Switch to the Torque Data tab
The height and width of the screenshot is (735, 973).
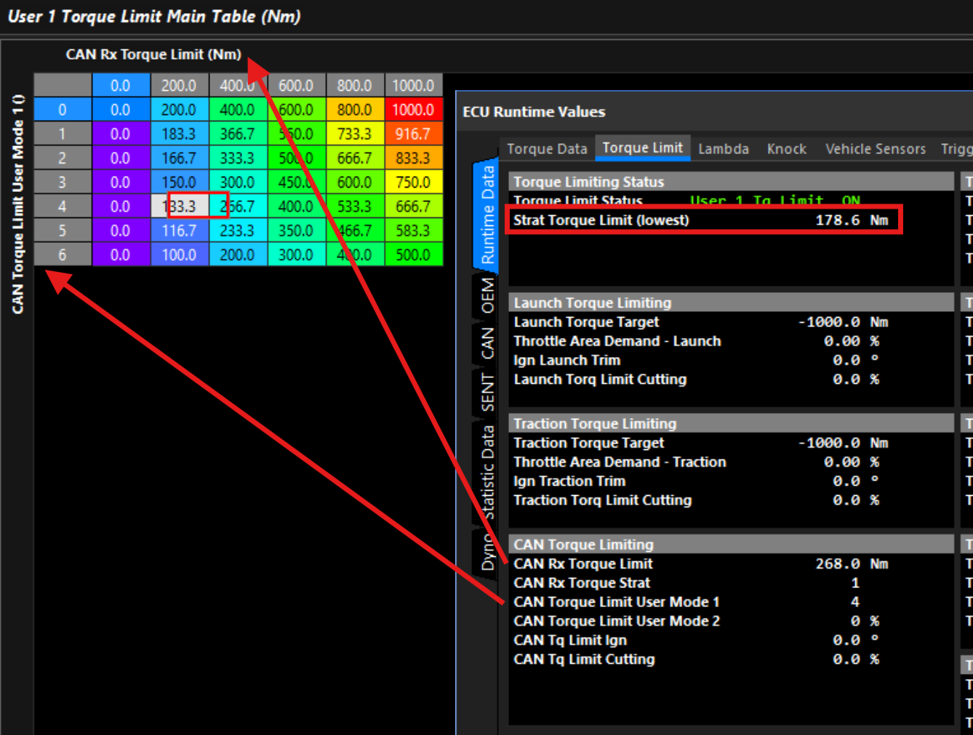point(546,149)
